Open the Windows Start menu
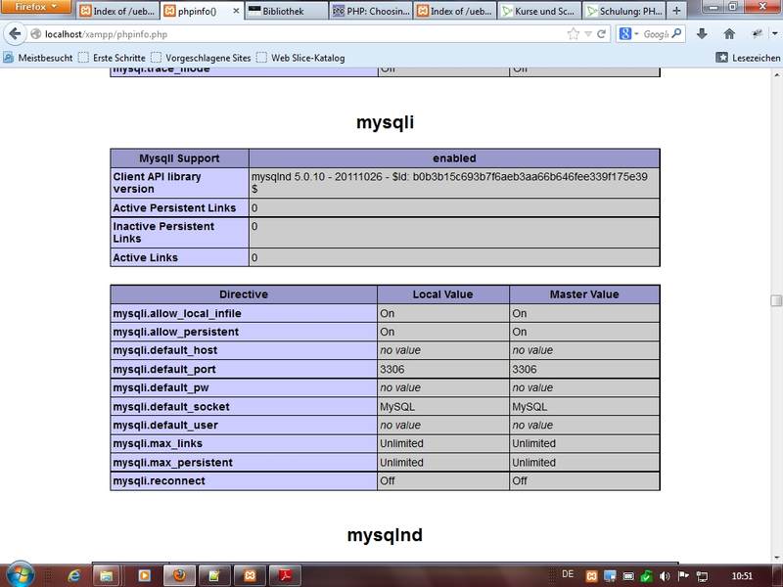Image resolution: width=783 pixels, height=587 pixels. tap(20, 573)
